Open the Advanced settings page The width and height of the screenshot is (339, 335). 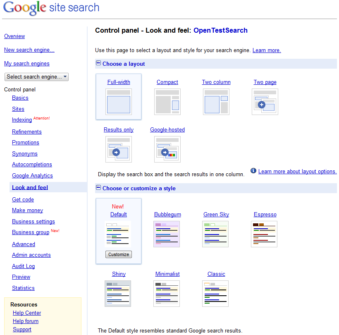(x=24, y=244)
